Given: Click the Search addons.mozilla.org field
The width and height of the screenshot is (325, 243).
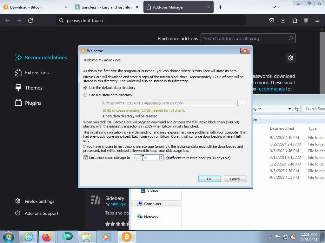Looking at the screenshot, I should point(248,38).
